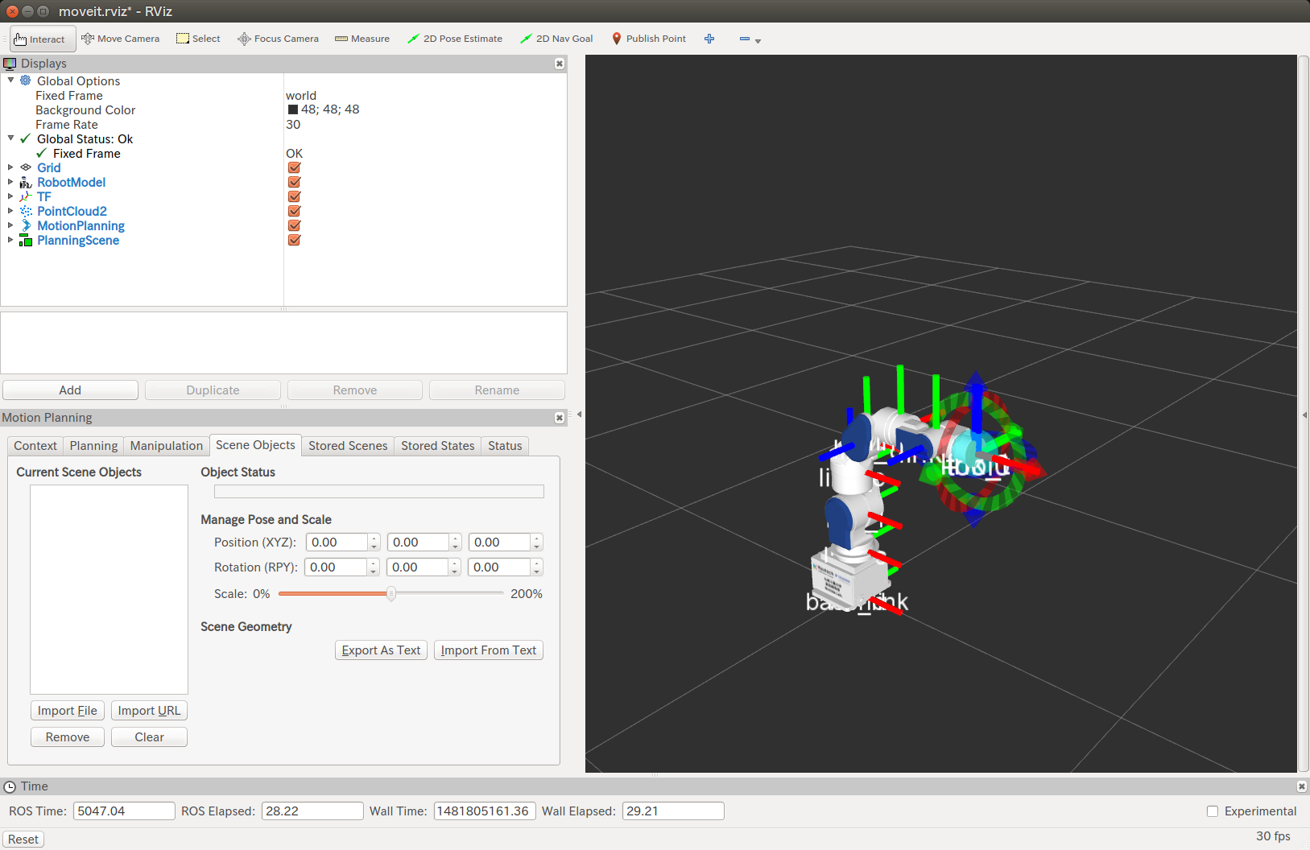Click the Clear scene objects button
Image resolution: width=1310 pixels, height=850 pixels.
click(149, 737)
